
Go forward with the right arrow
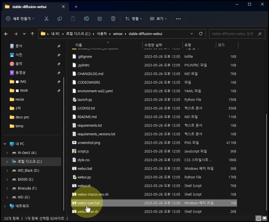pos(16,34)
